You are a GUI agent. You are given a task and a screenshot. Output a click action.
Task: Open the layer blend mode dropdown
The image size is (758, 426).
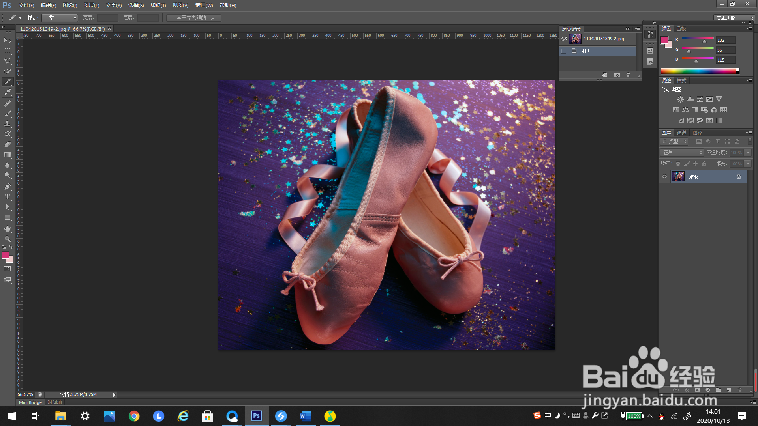(x=682, y=152)
